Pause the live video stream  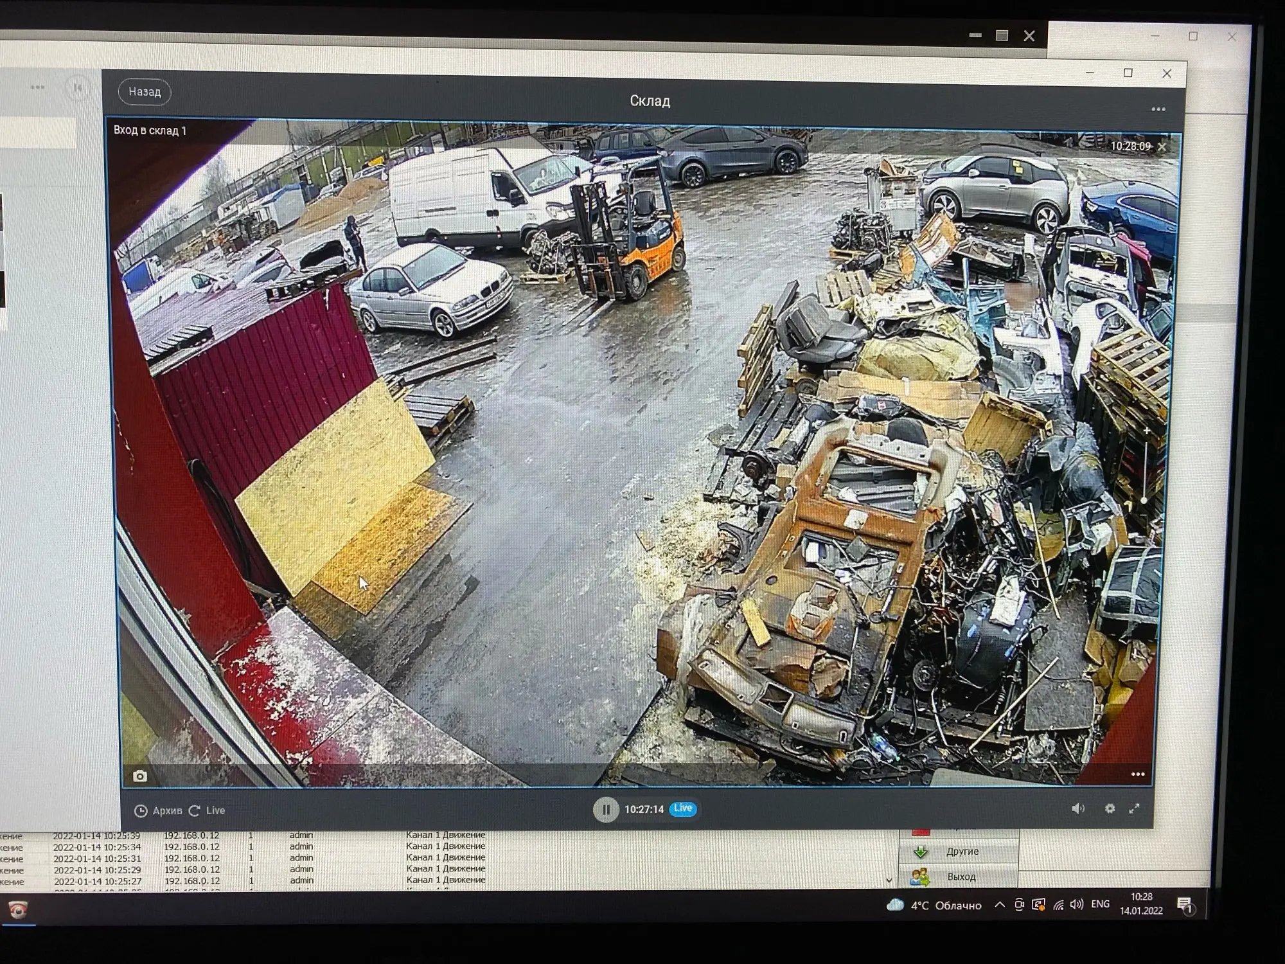click(605, 809)
